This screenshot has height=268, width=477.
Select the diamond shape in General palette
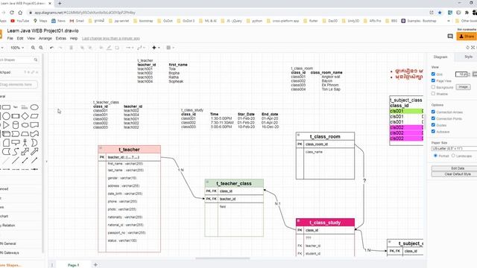click(x=25, y=116)
